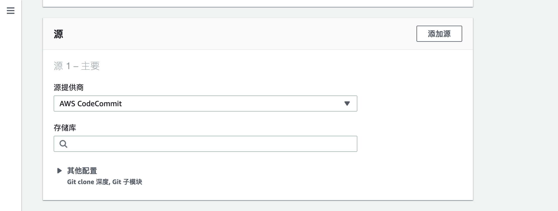Click blank space right of 存储库 field
Viewport: 558px width, 211px height.
[x=413, y=144]
